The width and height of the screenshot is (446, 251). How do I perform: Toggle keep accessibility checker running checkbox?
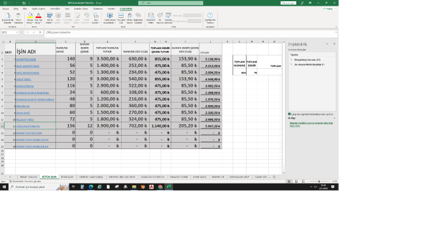click(289, 114)
